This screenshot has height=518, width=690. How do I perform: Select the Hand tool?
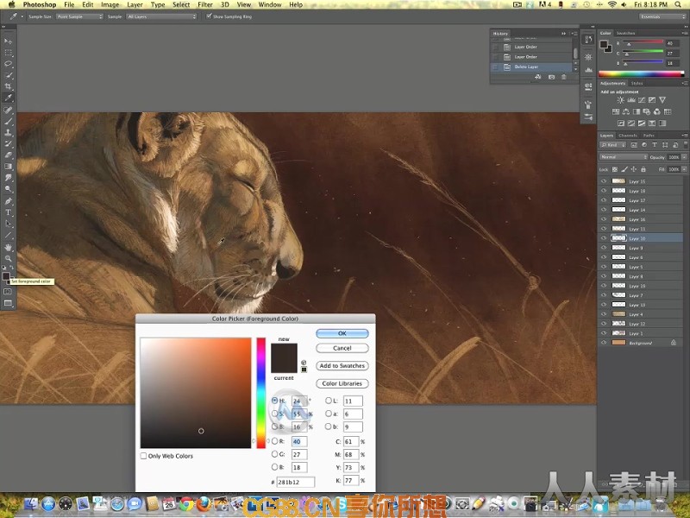pos(8,247)
